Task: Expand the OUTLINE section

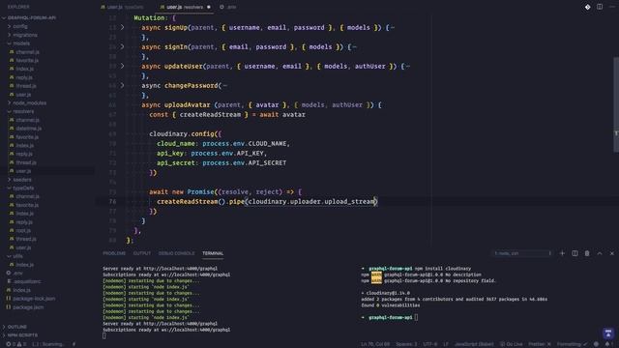Action: tap(15, 327)
